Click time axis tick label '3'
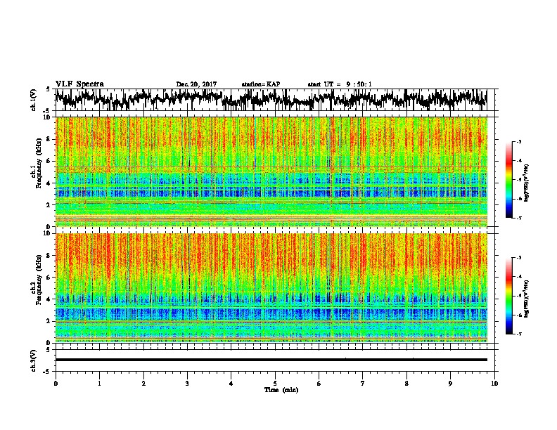This screenshot has width=557, height=430. pos(187,384)
